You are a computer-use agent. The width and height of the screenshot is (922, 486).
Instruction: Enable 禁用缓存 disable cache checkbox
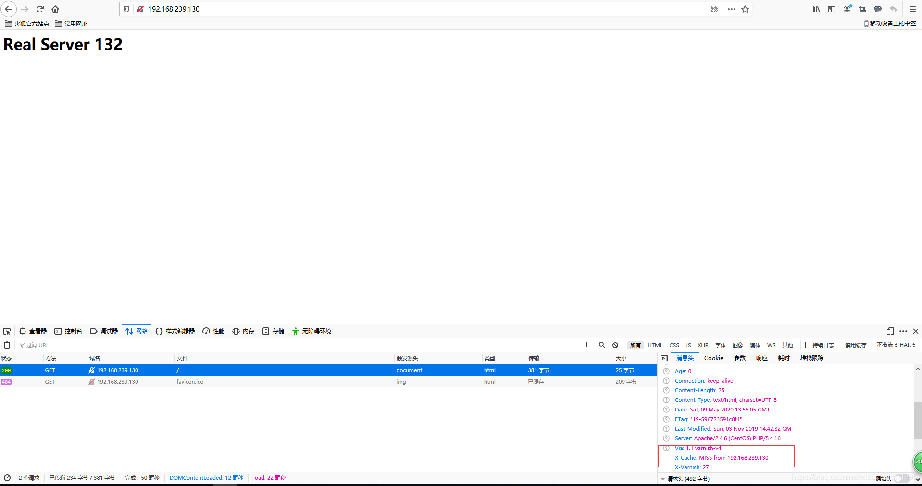point(841,345)
